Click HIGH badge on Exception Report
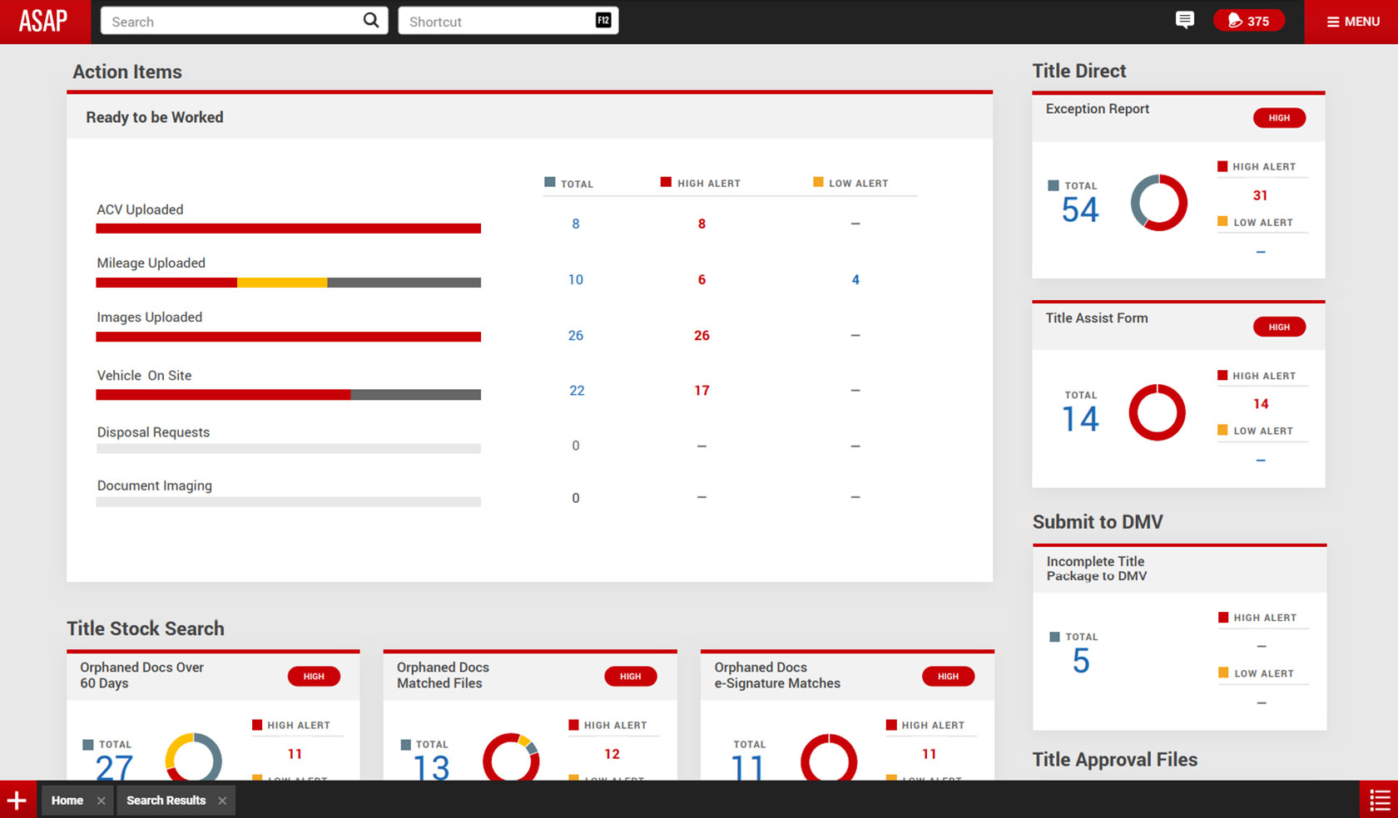Viewport: 1398px width, 818px height. pyautogui.click(x=1279, y=118)
